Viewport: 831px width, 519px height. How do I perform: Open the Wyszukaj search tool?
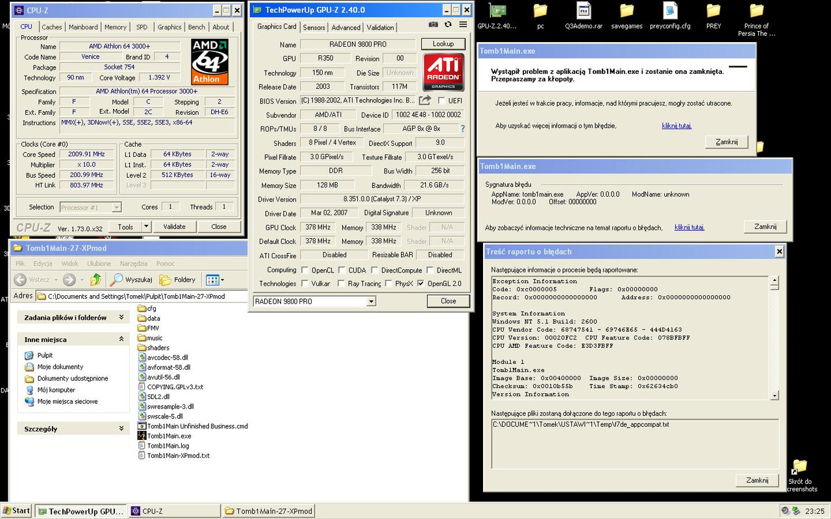pos(131,280)
